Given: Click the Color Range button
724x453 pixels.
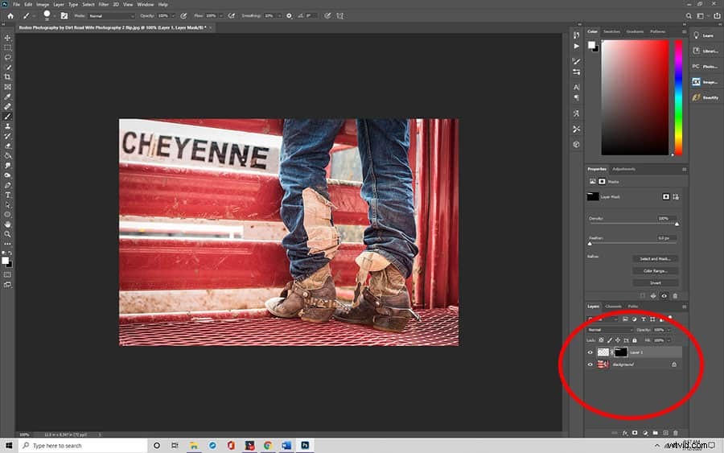Looking at the screenshot, I should 655,270.
